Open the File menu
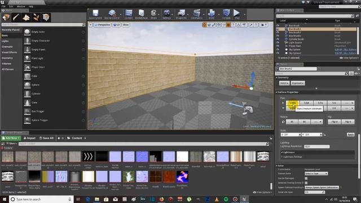The image size is (361, 203). pyautogui.click(x=4, y=6)
